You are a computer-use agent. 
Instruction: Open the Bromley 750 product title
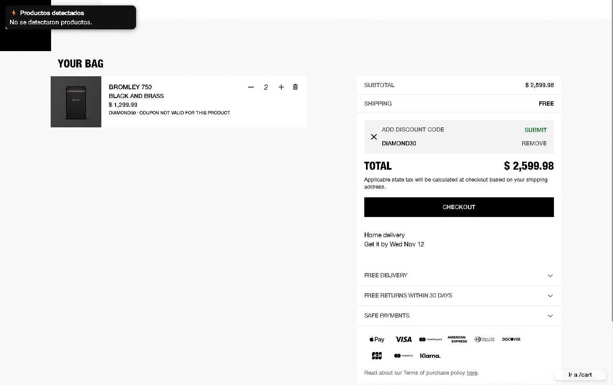[x=130, y=87]
